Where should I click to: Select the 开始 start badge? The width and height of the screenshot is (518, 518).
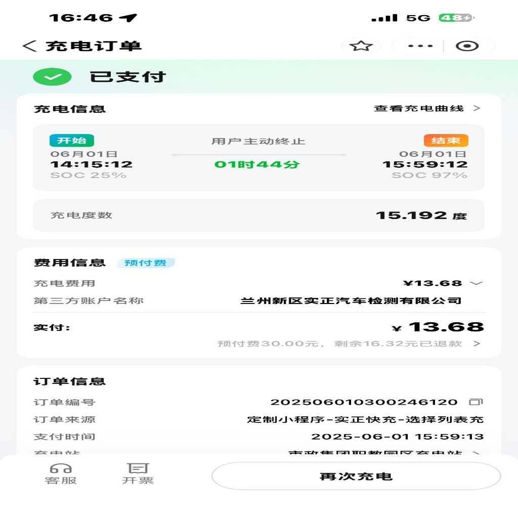pyautogui.click(x=72, y=141)
